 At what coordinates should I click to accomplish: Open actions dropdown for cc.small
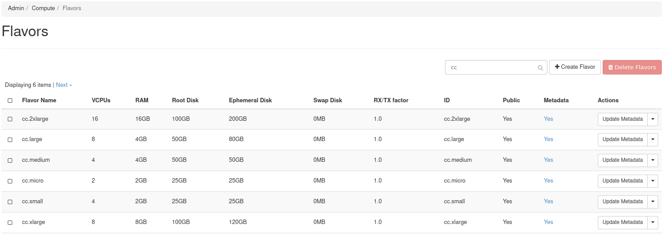point(653,202)
